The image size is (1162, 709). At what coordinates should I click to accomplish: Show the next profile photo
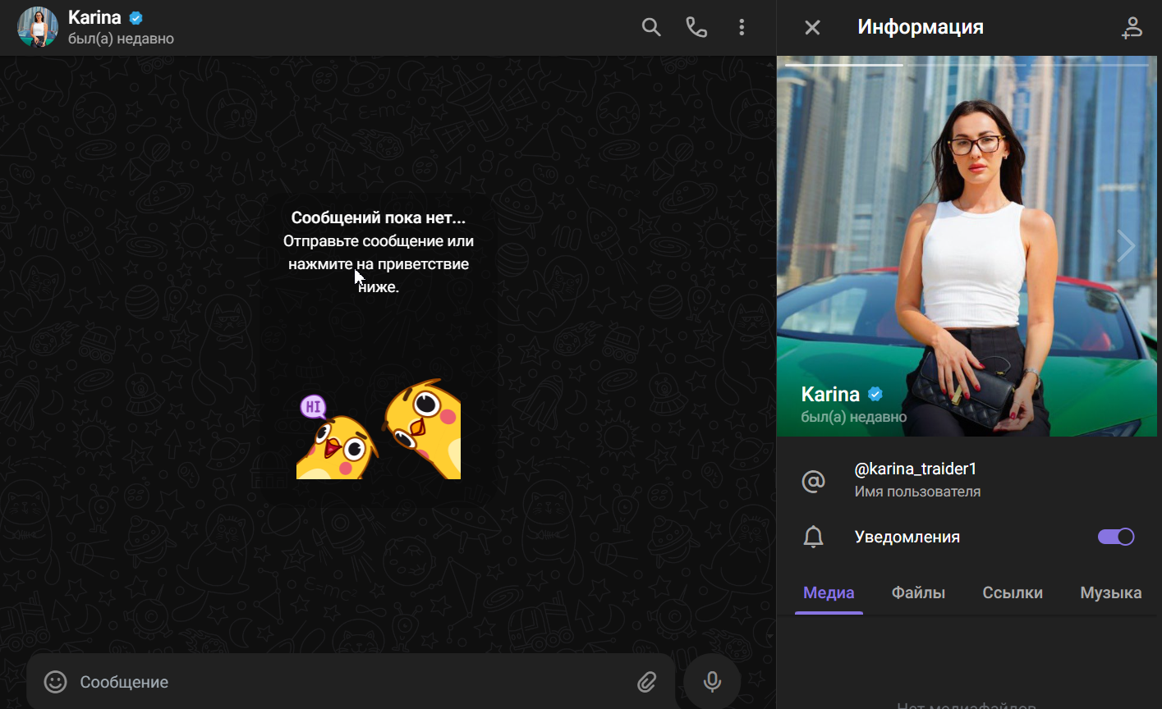[1126, 245]
